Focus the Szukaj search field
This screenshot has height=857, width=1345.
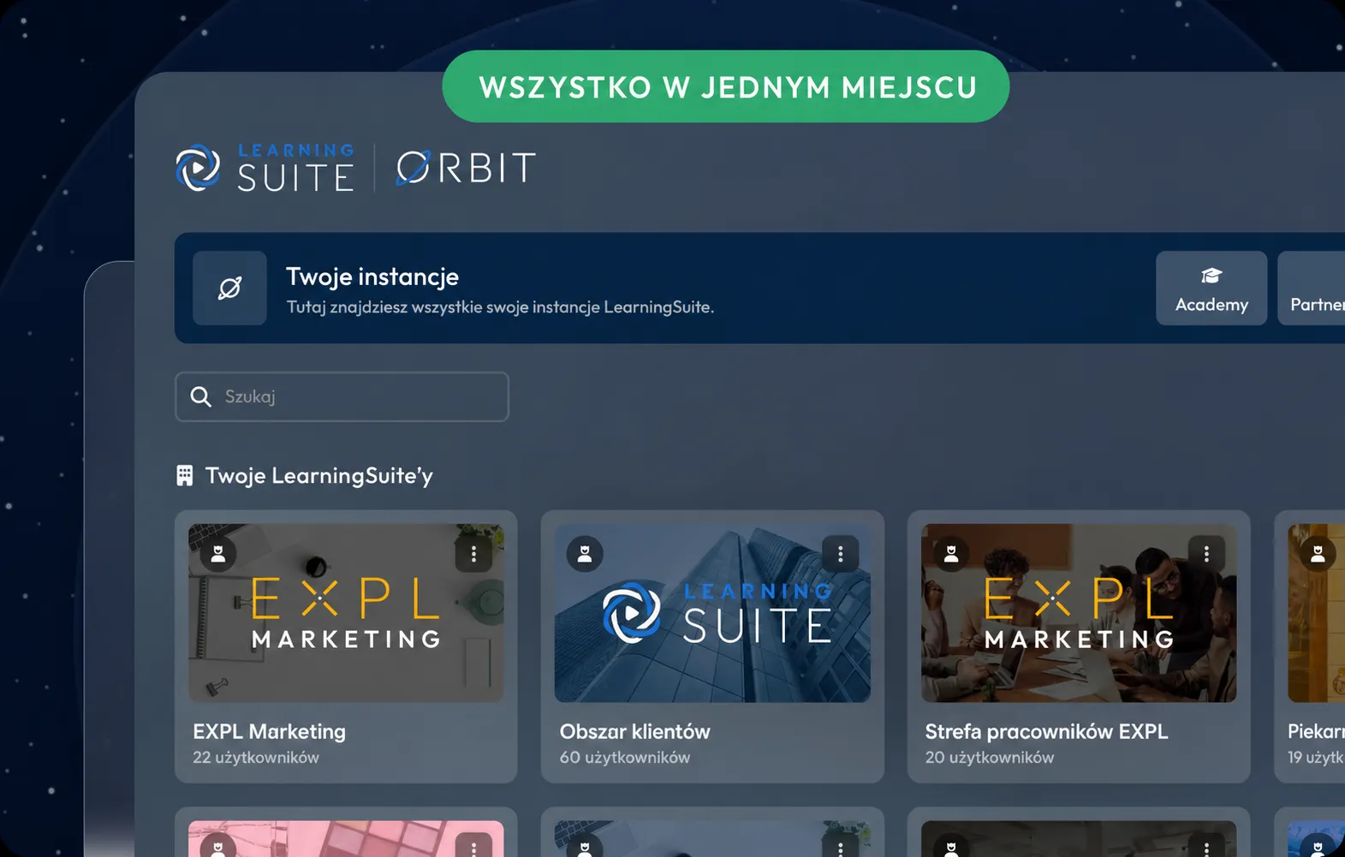point(342,396)
